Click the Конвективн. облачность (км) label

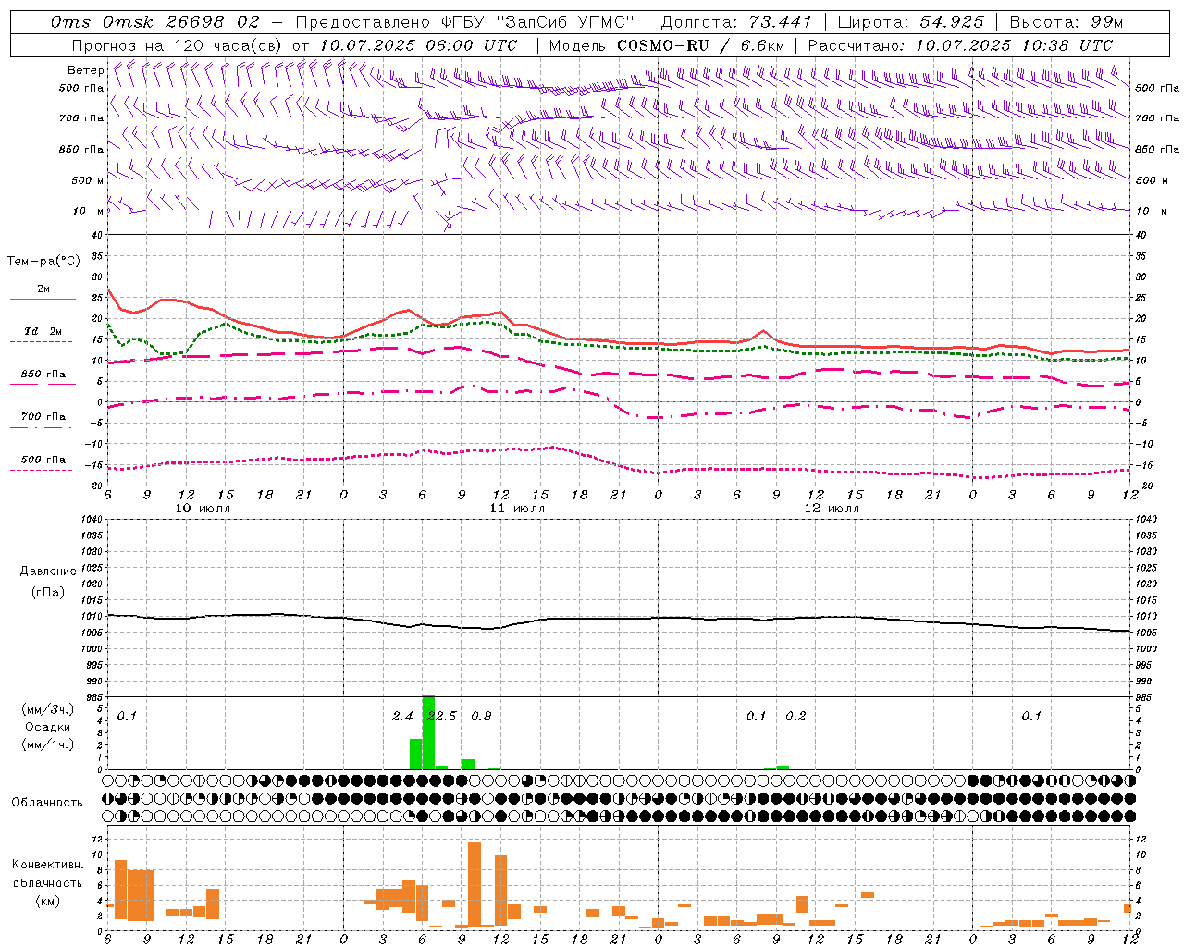tap(47, 882)
